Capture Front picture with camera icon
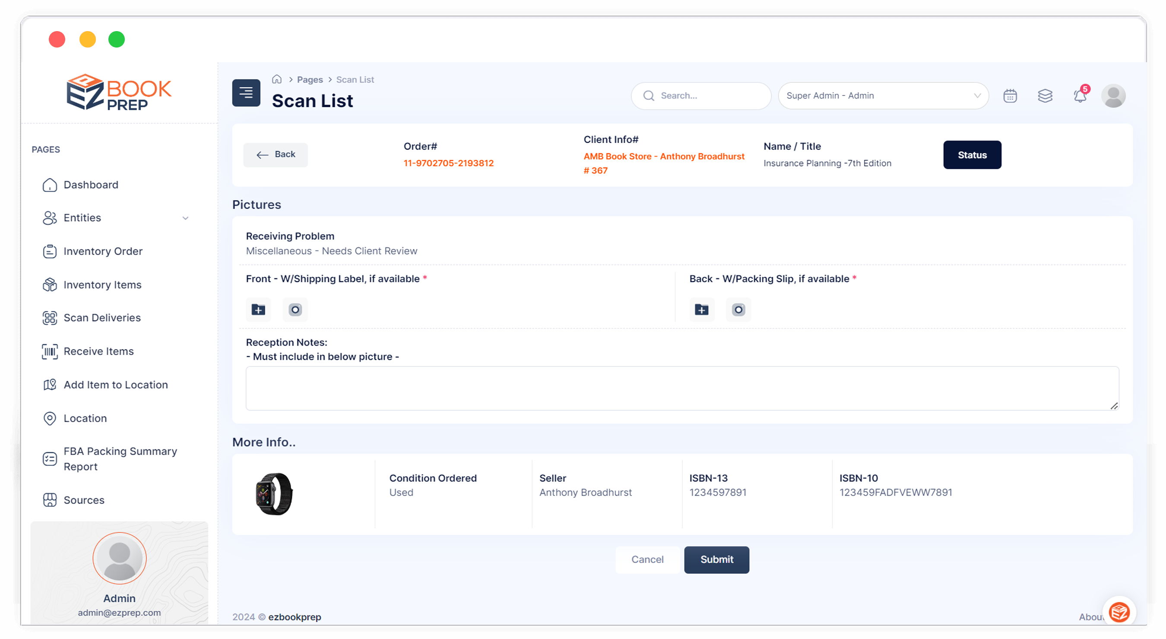1166x639 pixels. 295,310
